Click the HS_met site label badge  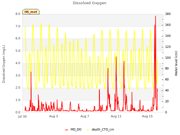[31, 12]
